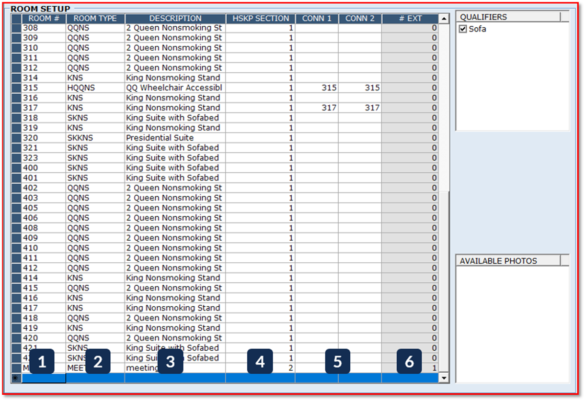This screenshot has width=585, height=401.
Task: Select the row selector for the meeting room
Action: pyautogui.click(x=15, y=368)
